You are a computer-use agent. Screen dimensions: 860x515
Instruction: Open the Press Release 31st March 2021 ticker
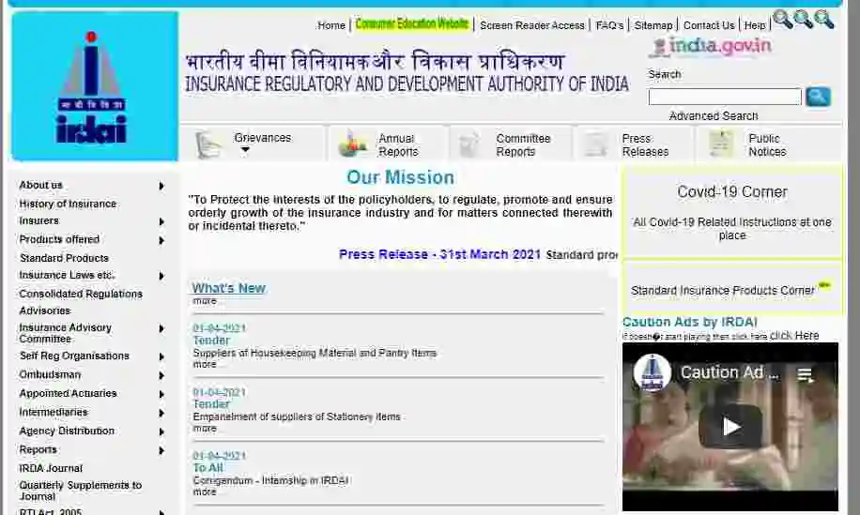(x=439, y=255)
